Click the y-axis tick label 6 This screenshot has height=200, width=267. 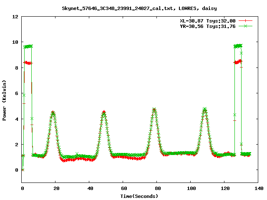click(17, 93)
